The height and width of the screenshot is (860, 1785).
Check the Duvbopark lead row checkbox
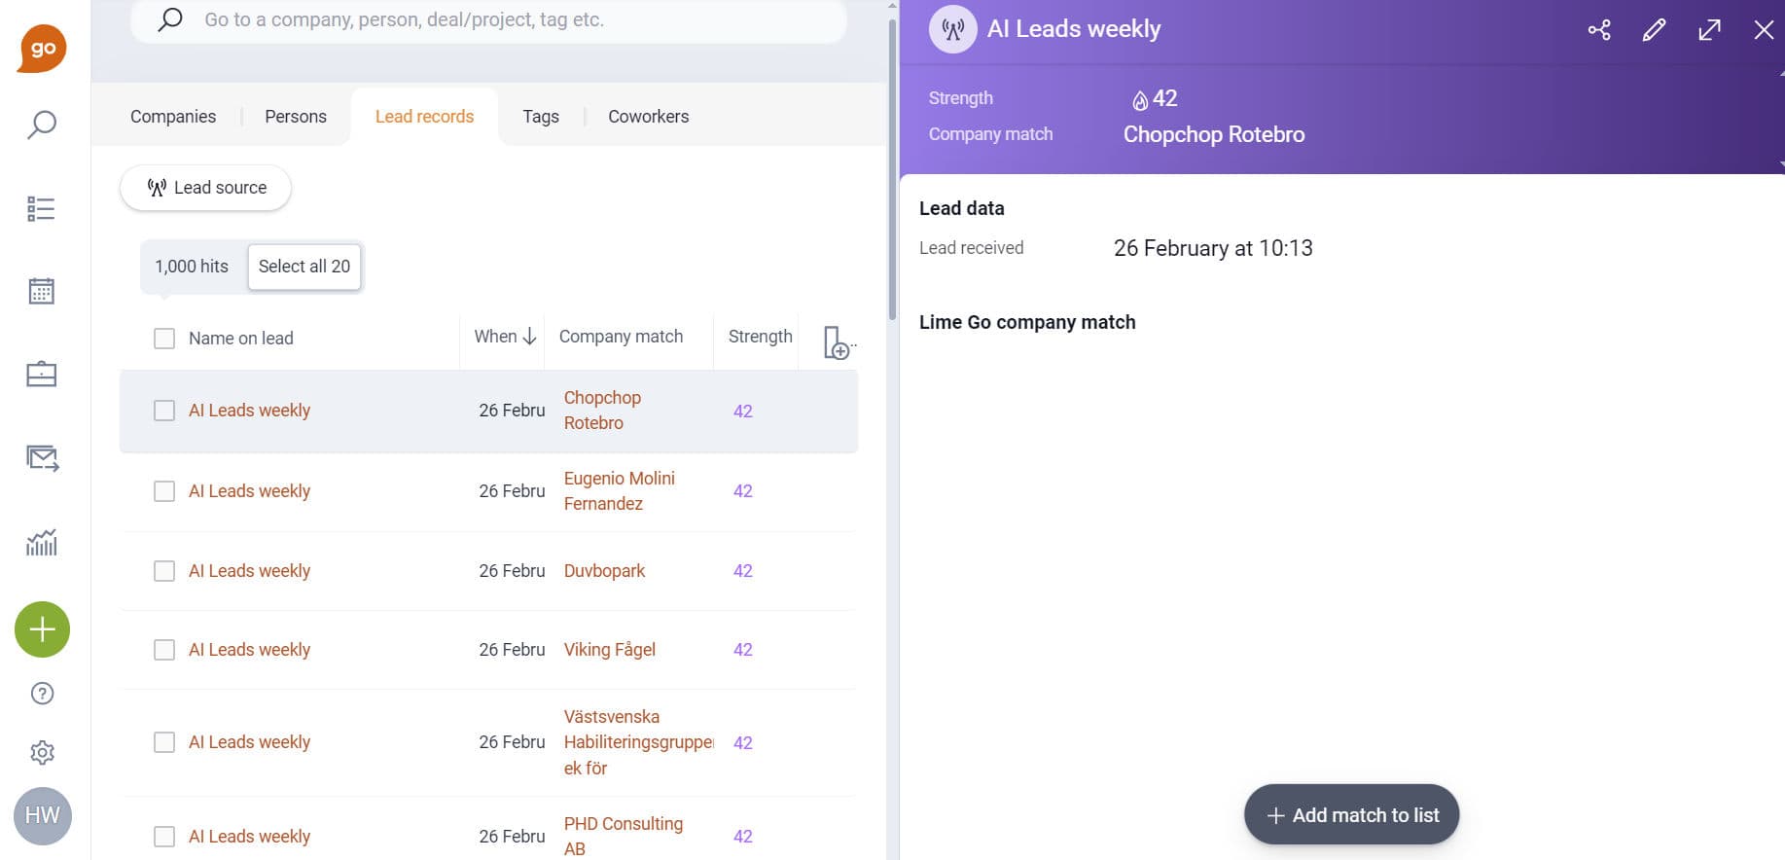(x=164, y=571)
